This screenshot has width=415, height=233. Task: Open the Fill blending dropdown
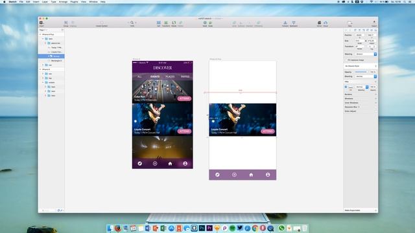pyautogui.click(x=362, y=87)
